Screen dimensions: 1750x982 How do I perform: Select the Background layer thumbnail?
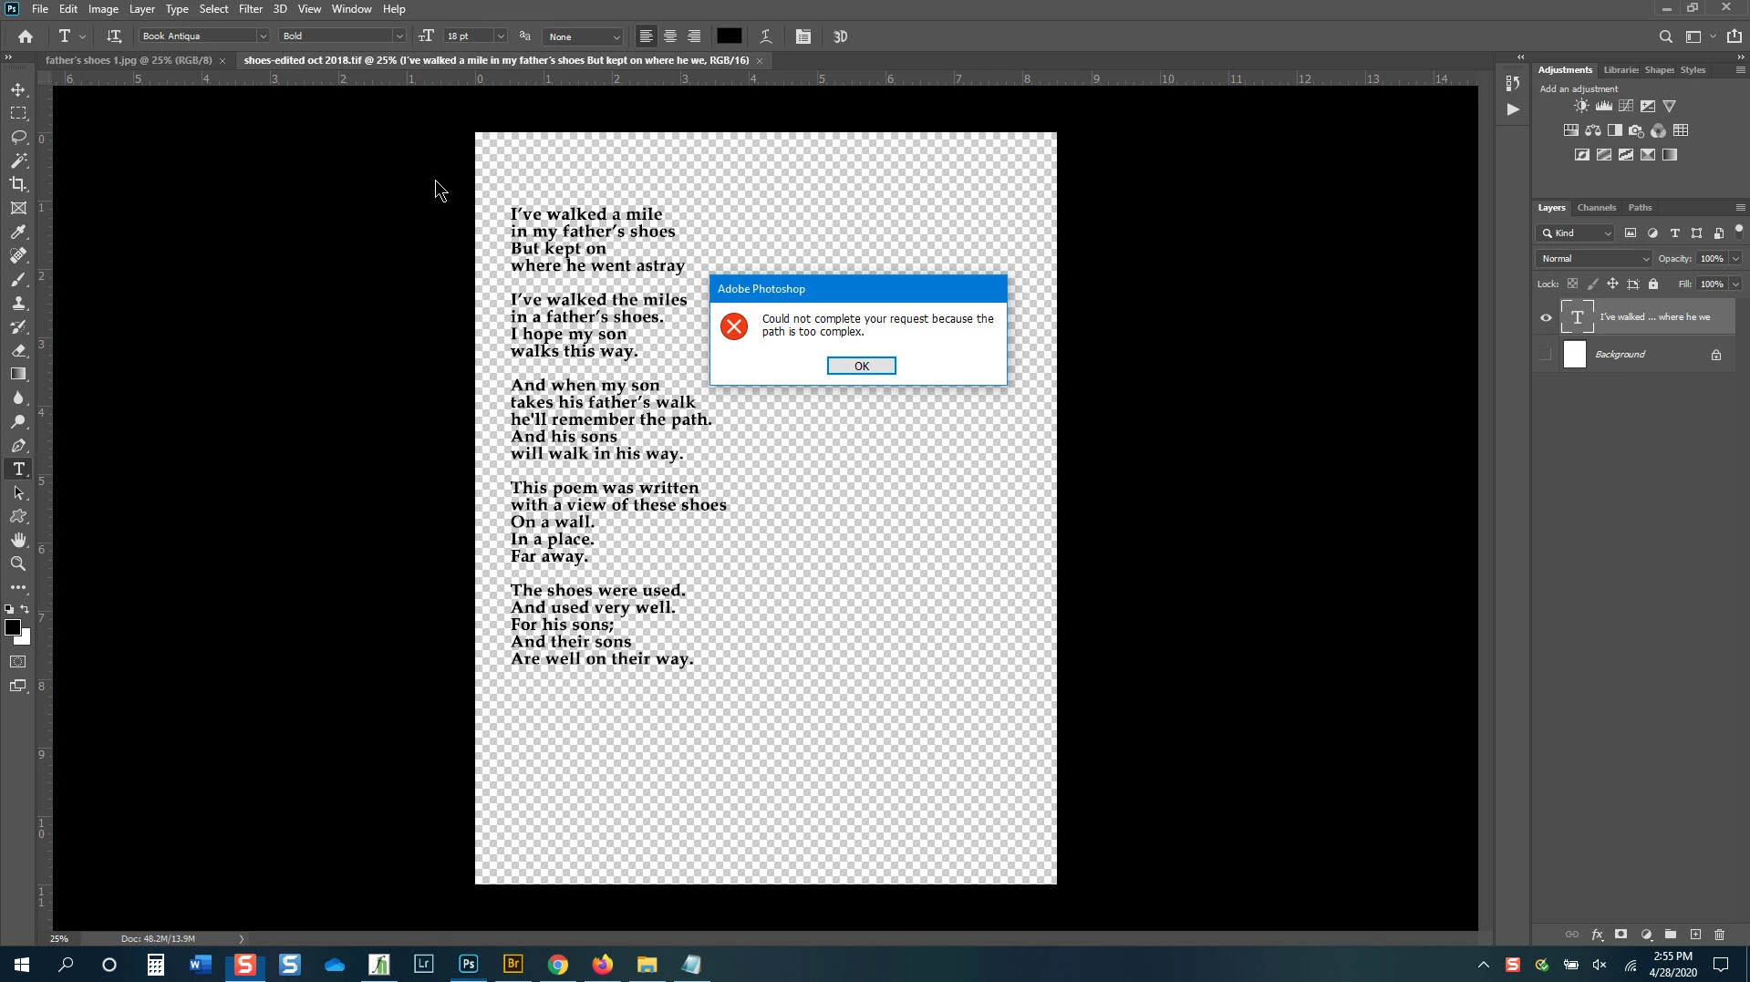pos(1575,355)
